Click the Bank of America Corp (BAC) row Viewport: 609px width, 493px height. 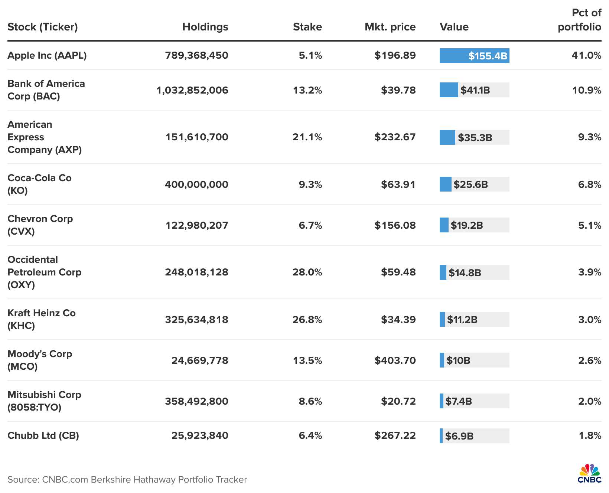46,89
